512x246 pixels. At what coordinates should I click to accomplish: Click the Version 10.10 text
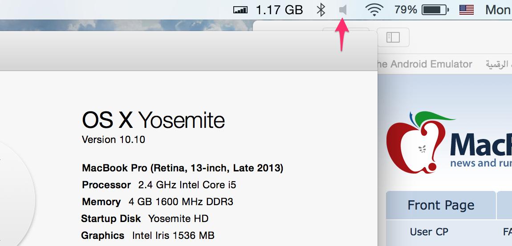coord(114,139)
